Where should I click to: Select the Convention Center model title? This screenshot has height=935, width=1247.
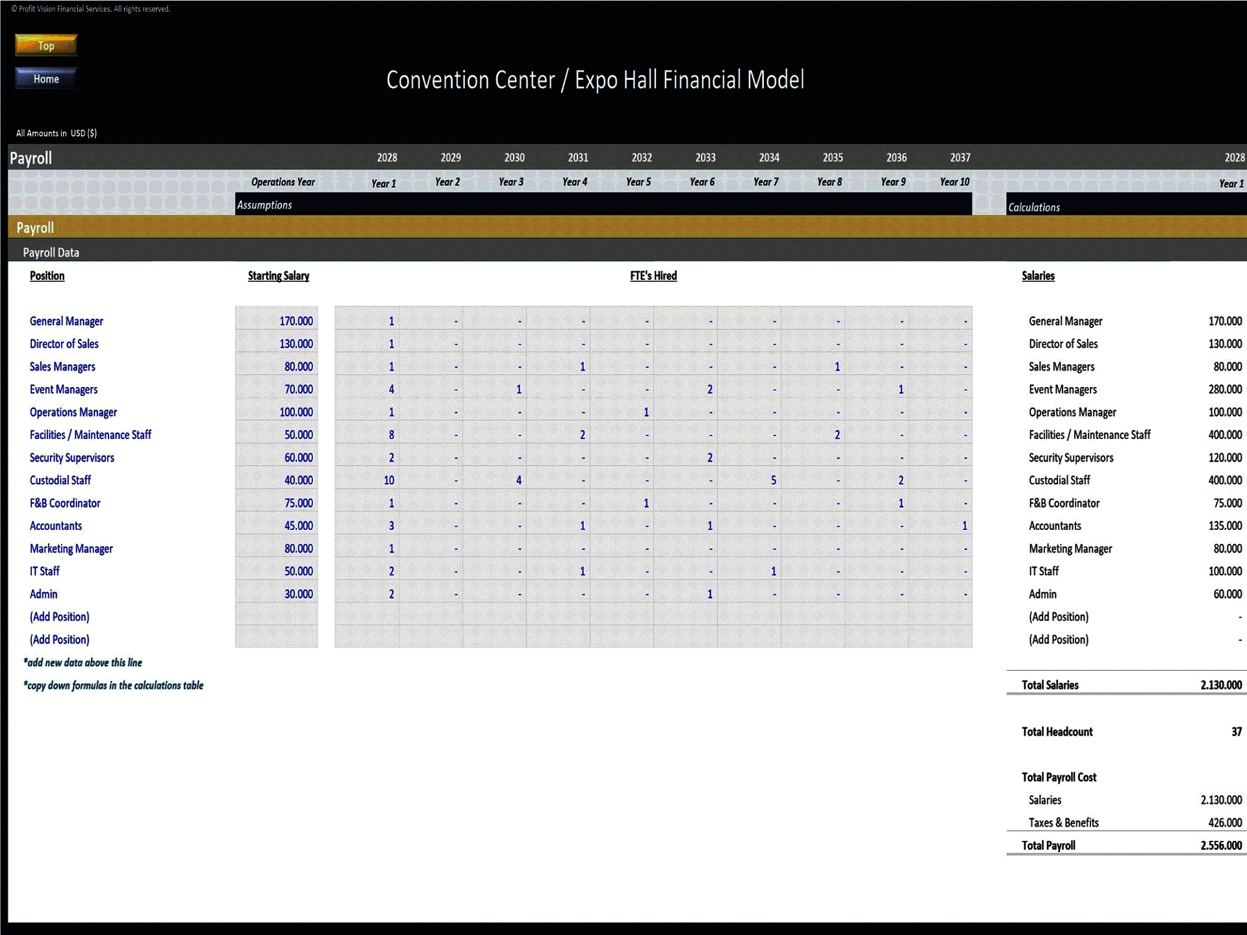tap(595, 80)
